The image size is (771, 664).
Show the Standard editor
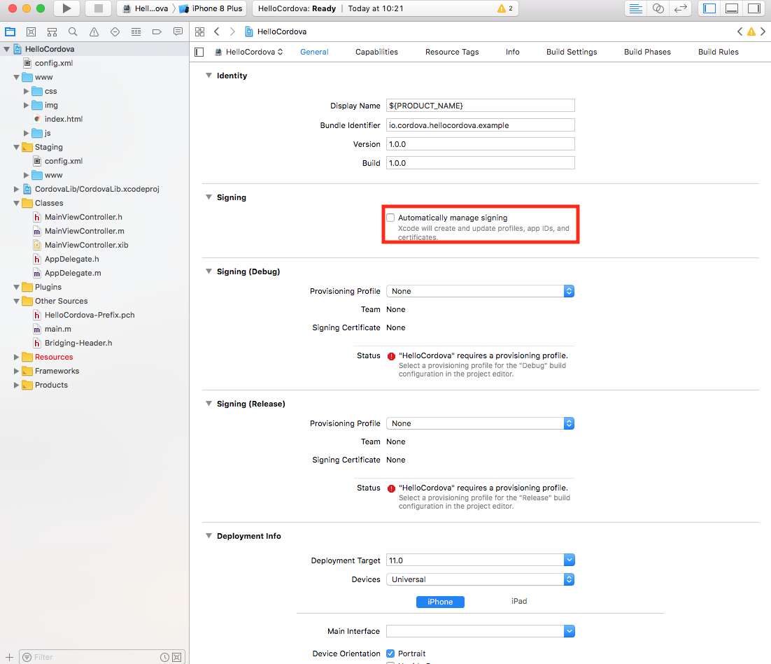tap(636, 8)
